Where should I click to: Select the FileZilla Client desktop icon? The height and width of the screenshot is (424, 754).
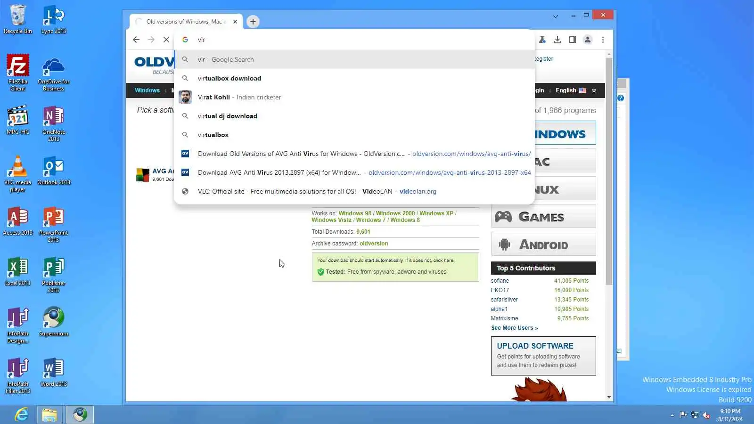[x=18, y=73]
